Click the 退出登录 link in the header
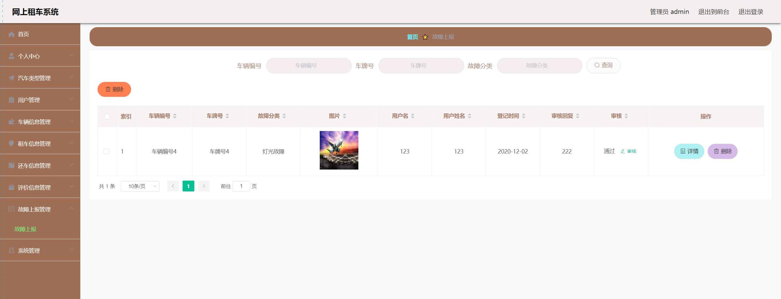 (751, 12)
